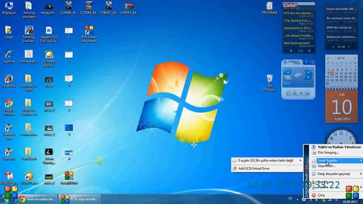The height and width of the screenshot is (204, 363).
Task: Open the PROGRAM folder icon
Action: click(269, 8)
